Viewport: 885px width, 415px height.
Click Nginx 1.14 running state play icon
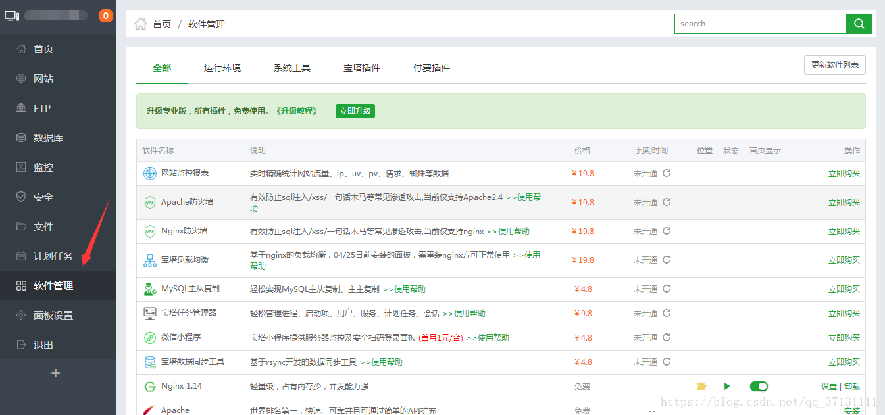pos(727,387)
